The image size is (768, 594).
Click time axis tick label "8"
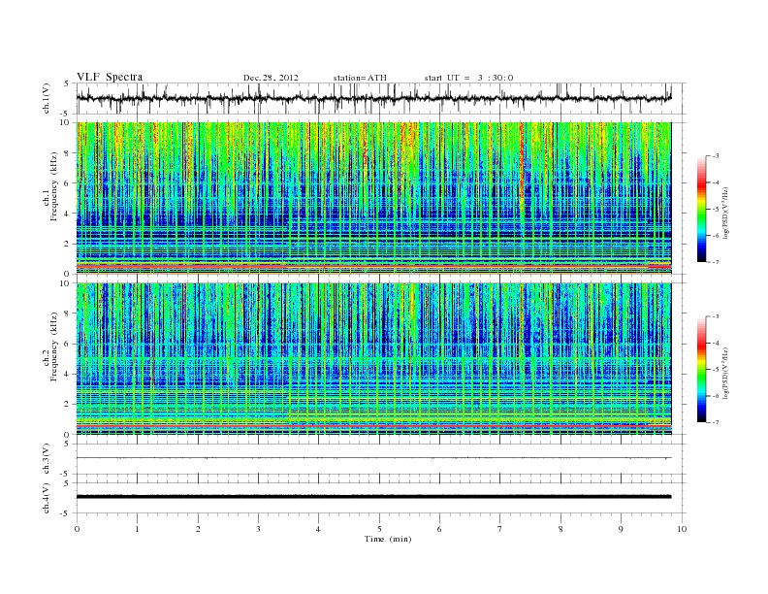pyautogui.click(x=560, y=529)
